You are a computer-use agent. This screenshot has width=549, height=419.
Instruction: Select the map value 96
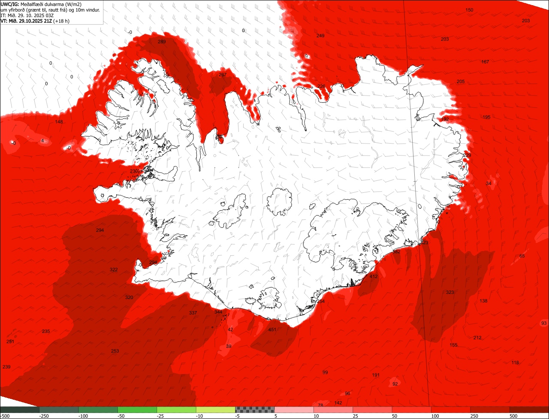[347, 393]
